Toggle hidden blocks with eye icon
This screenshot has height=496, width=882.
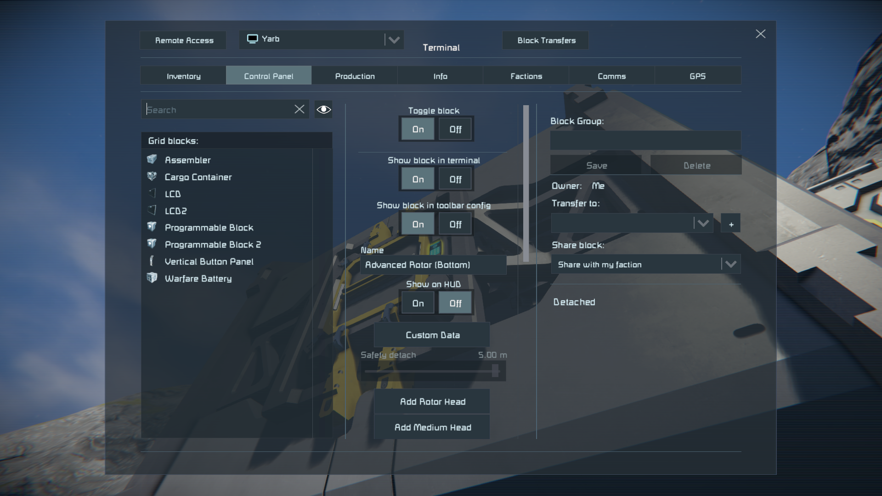tap(323, 109)
